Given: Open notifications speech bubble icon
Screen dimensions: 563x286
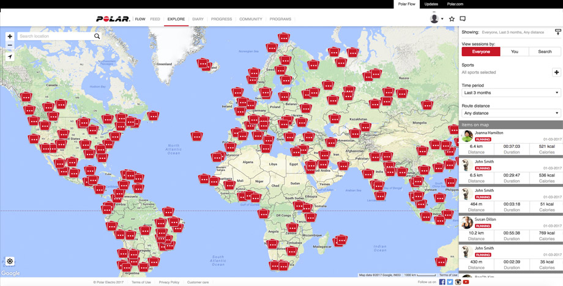Looking at the screenshot, I should tap(463, 19).
